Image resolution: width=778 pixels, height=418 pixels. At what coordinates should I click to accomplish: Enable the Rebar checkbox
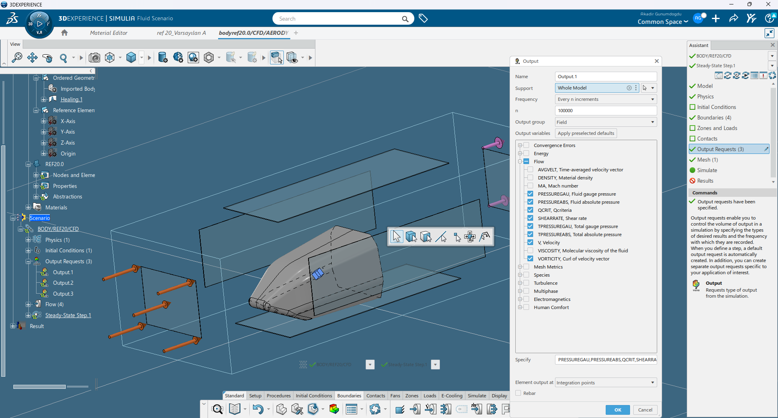click(518, 393)
